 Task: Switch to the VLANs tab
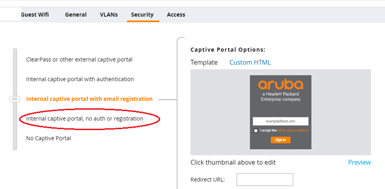[109, 14]
